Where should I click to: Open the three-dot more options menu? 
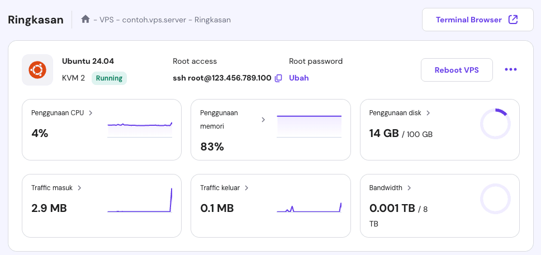(511, 70)
